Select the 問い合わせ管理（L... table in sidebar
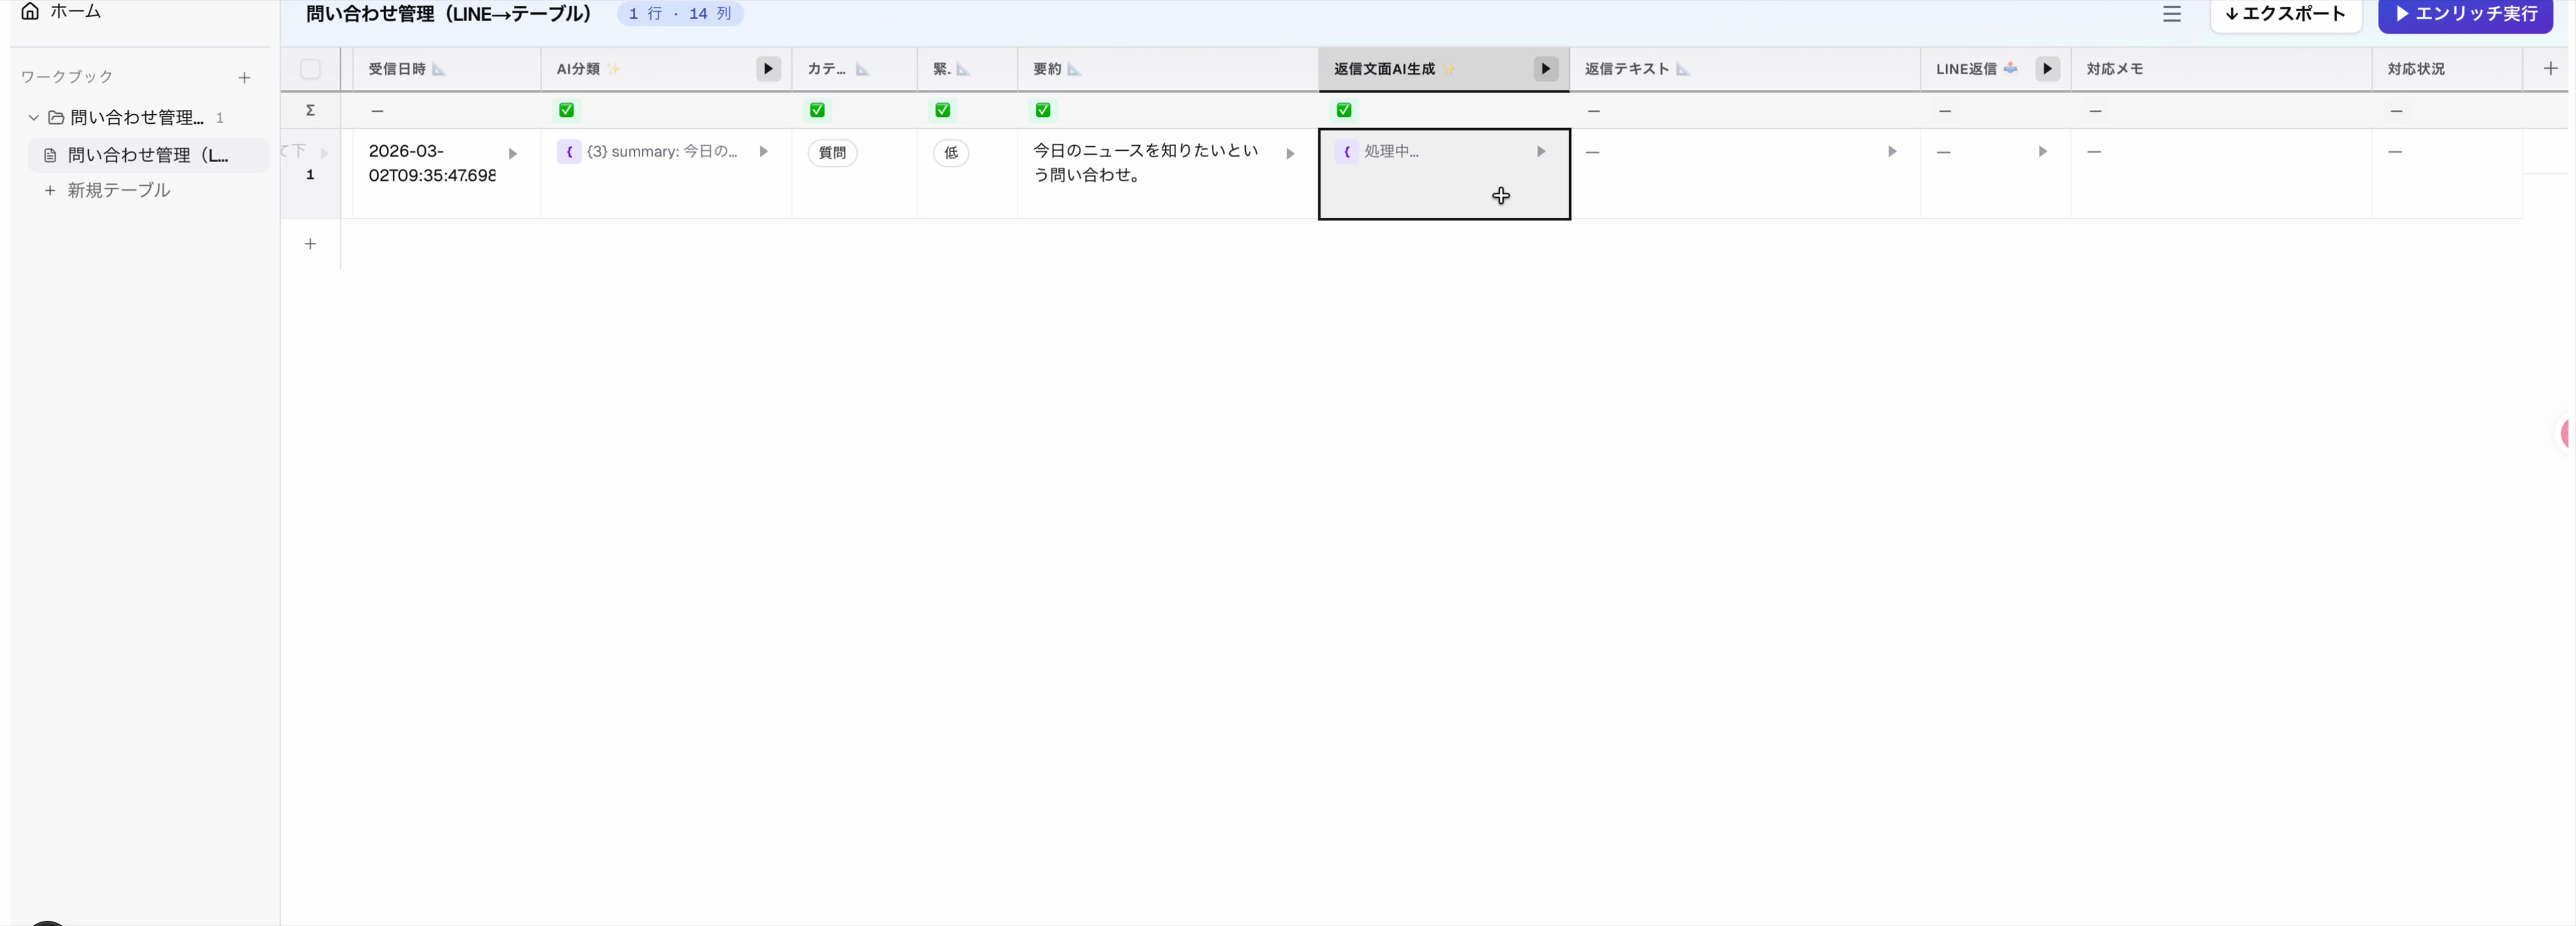This screenshot has height=926, width=2576. (x=147, y=155)
